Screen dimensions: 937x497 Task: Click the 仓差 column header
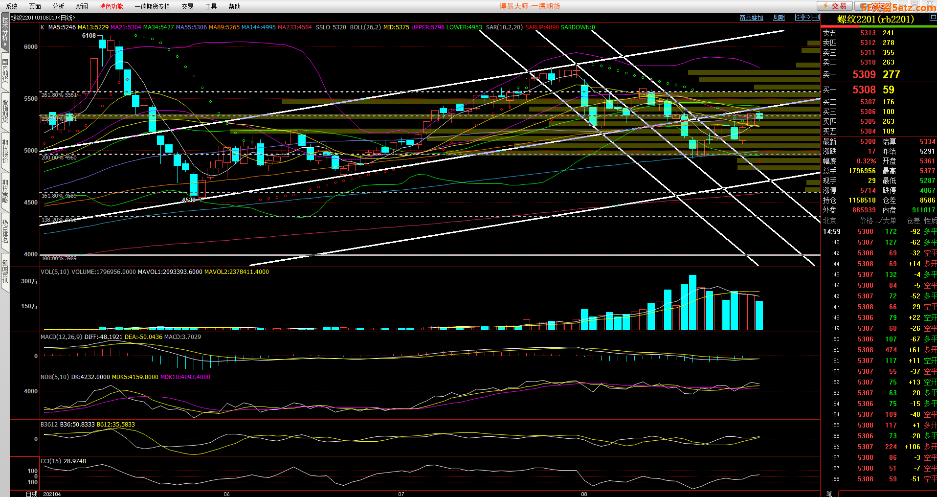(913, 221)
